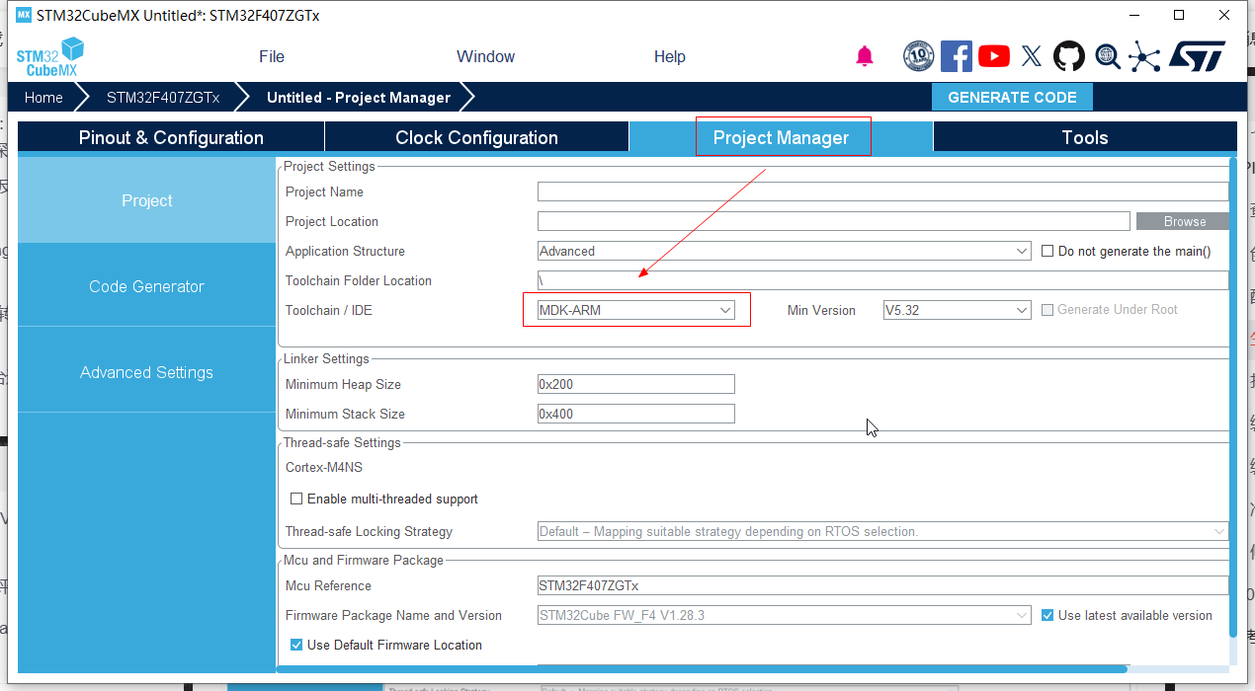
Task: Open the File menu
Action: click(x=272, y=56)
